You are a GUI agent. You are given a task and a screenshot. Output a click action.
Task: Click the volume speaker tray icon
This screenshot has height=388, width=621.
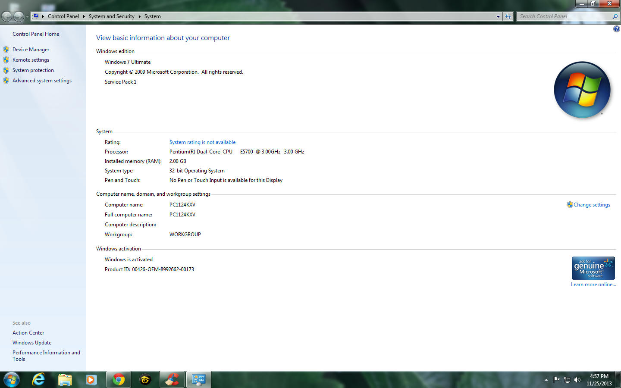[577, 380]
